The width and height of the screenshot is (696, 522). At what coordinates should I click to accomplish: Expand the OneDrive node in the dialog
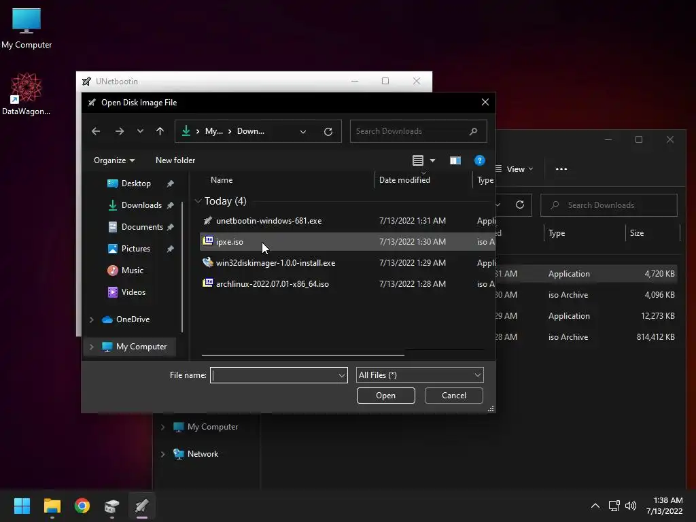point(92,319)
